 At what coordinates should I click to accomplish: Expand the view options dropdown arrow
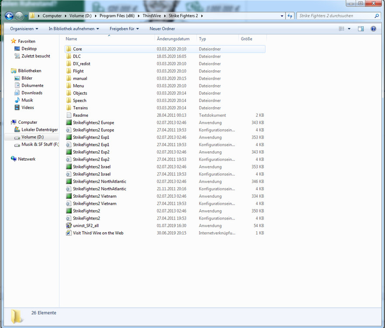tap(349, 29)
